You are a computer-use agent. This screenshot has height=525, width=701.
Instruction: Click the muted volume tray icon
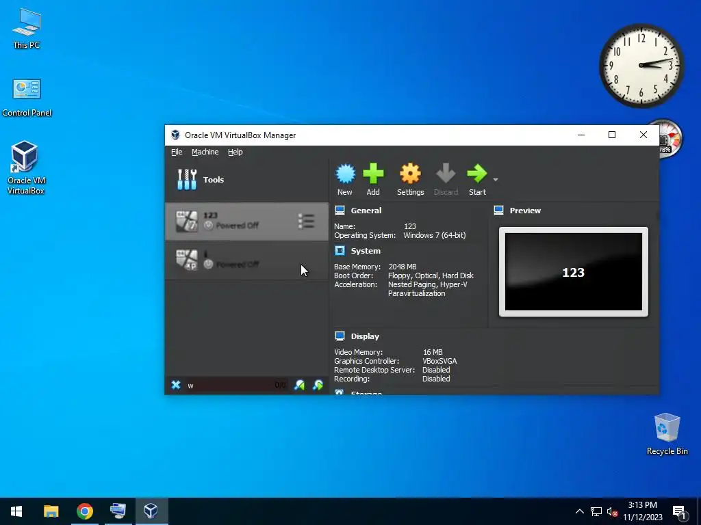tap(613, 511)
